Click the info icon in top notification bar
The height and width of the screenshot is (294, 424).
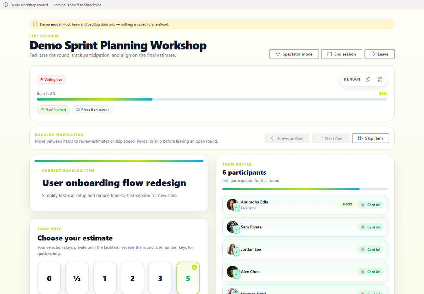point(6,5)
